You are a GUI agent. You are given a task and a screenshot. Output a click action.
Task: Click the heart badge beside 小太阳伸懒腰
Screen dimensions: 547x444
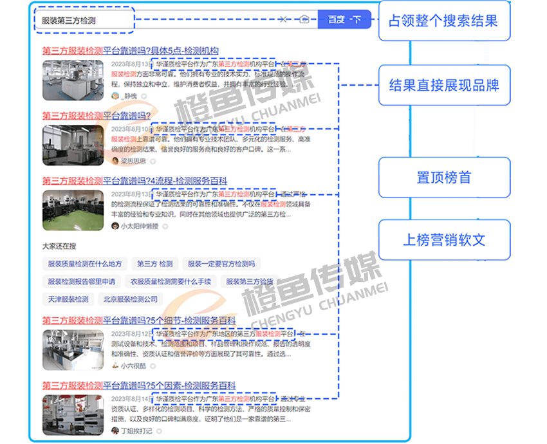pyautogui.click(x=165, y=227)
